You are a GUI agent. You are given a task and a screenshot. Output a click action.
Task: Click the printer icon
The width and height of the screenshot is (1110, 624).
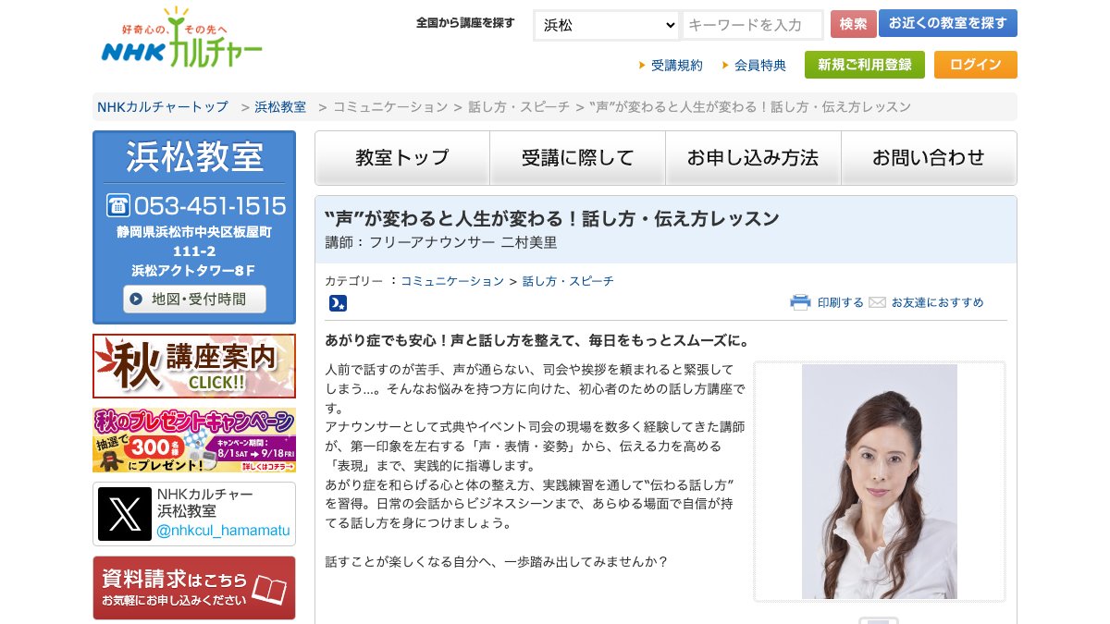click(x=800, y=302)
